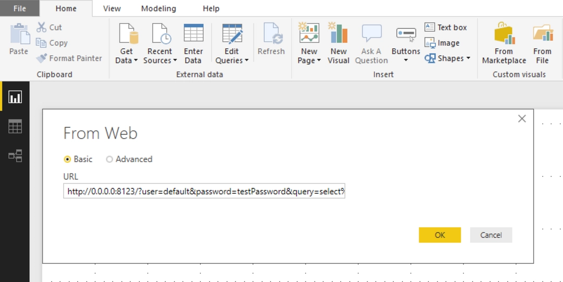
Task: Open the Shapes dropdown
Action: click(x=447, y=58)
